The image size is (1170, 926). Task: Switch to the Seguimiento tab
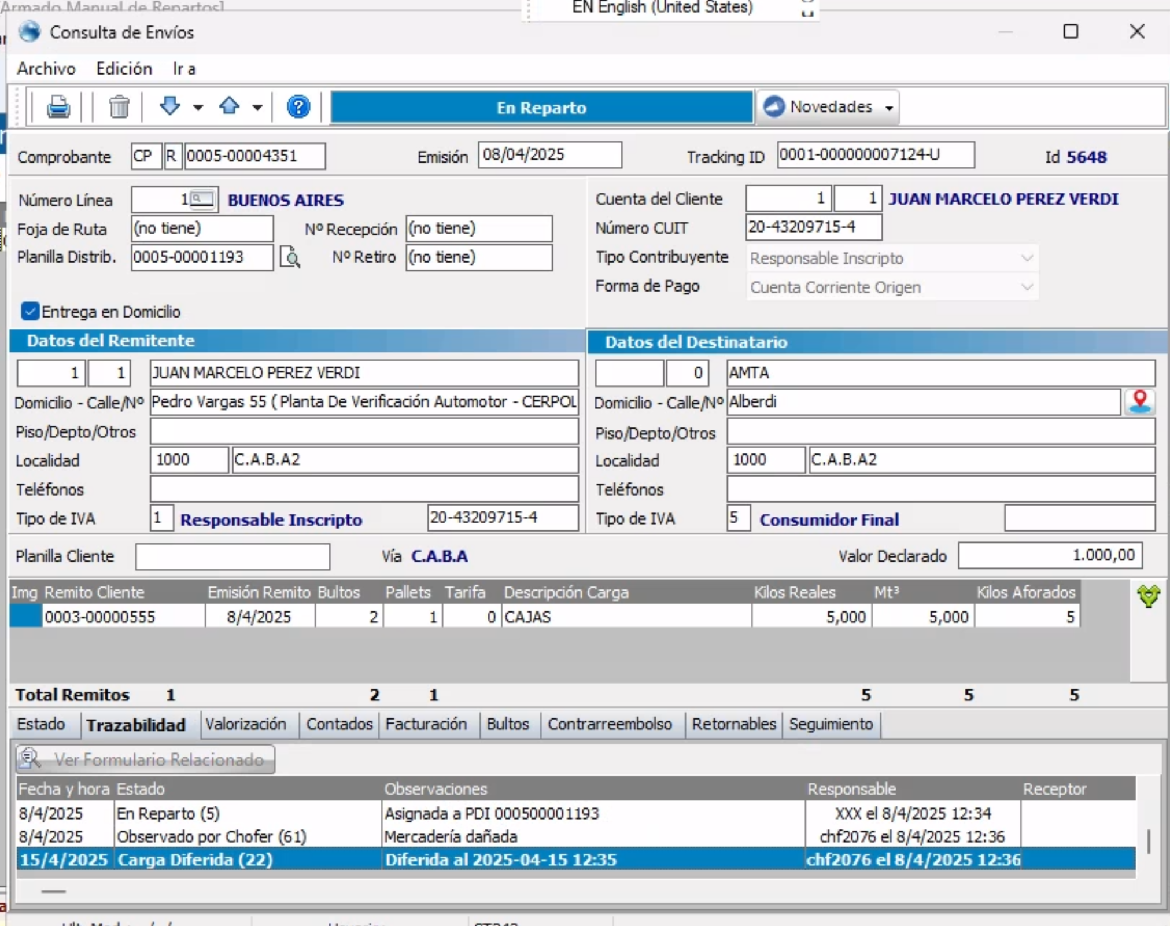point(831,724)
